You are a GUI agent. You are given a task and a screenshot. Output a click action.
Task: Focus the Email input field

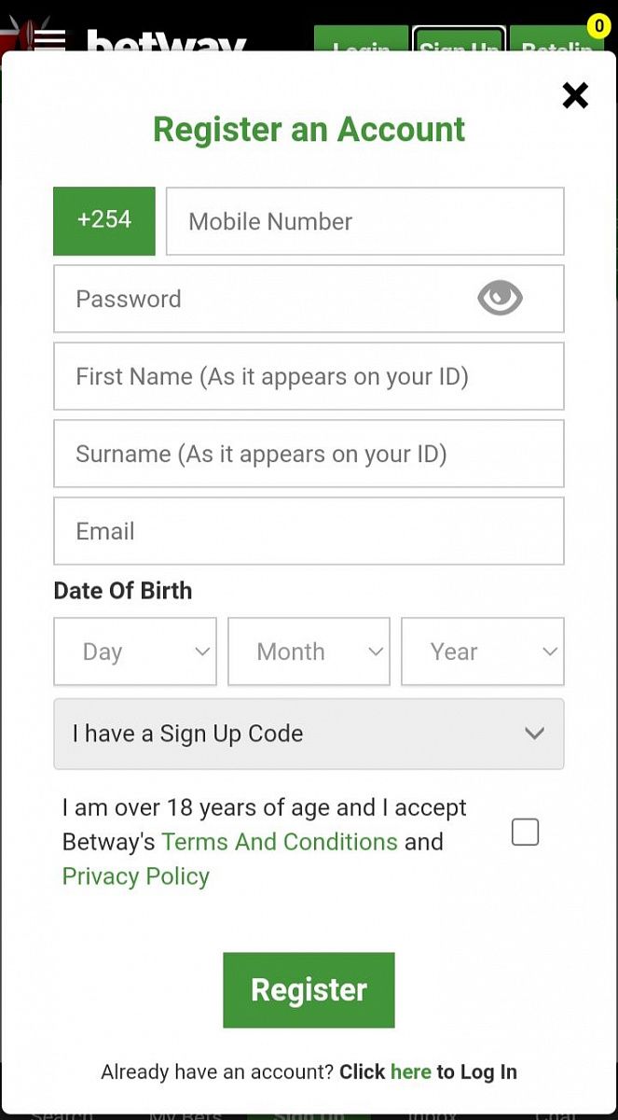309,531
